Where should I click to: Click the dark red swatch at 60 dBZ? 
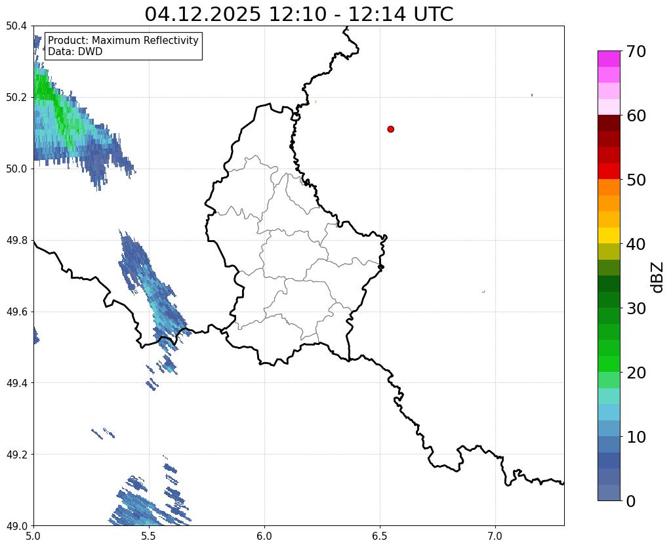pyautogui.click(x=609, y=123)
